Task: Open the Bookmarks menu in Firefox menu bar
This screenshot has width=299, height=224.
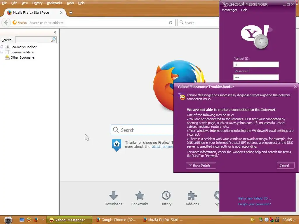Action: point(54,3)
